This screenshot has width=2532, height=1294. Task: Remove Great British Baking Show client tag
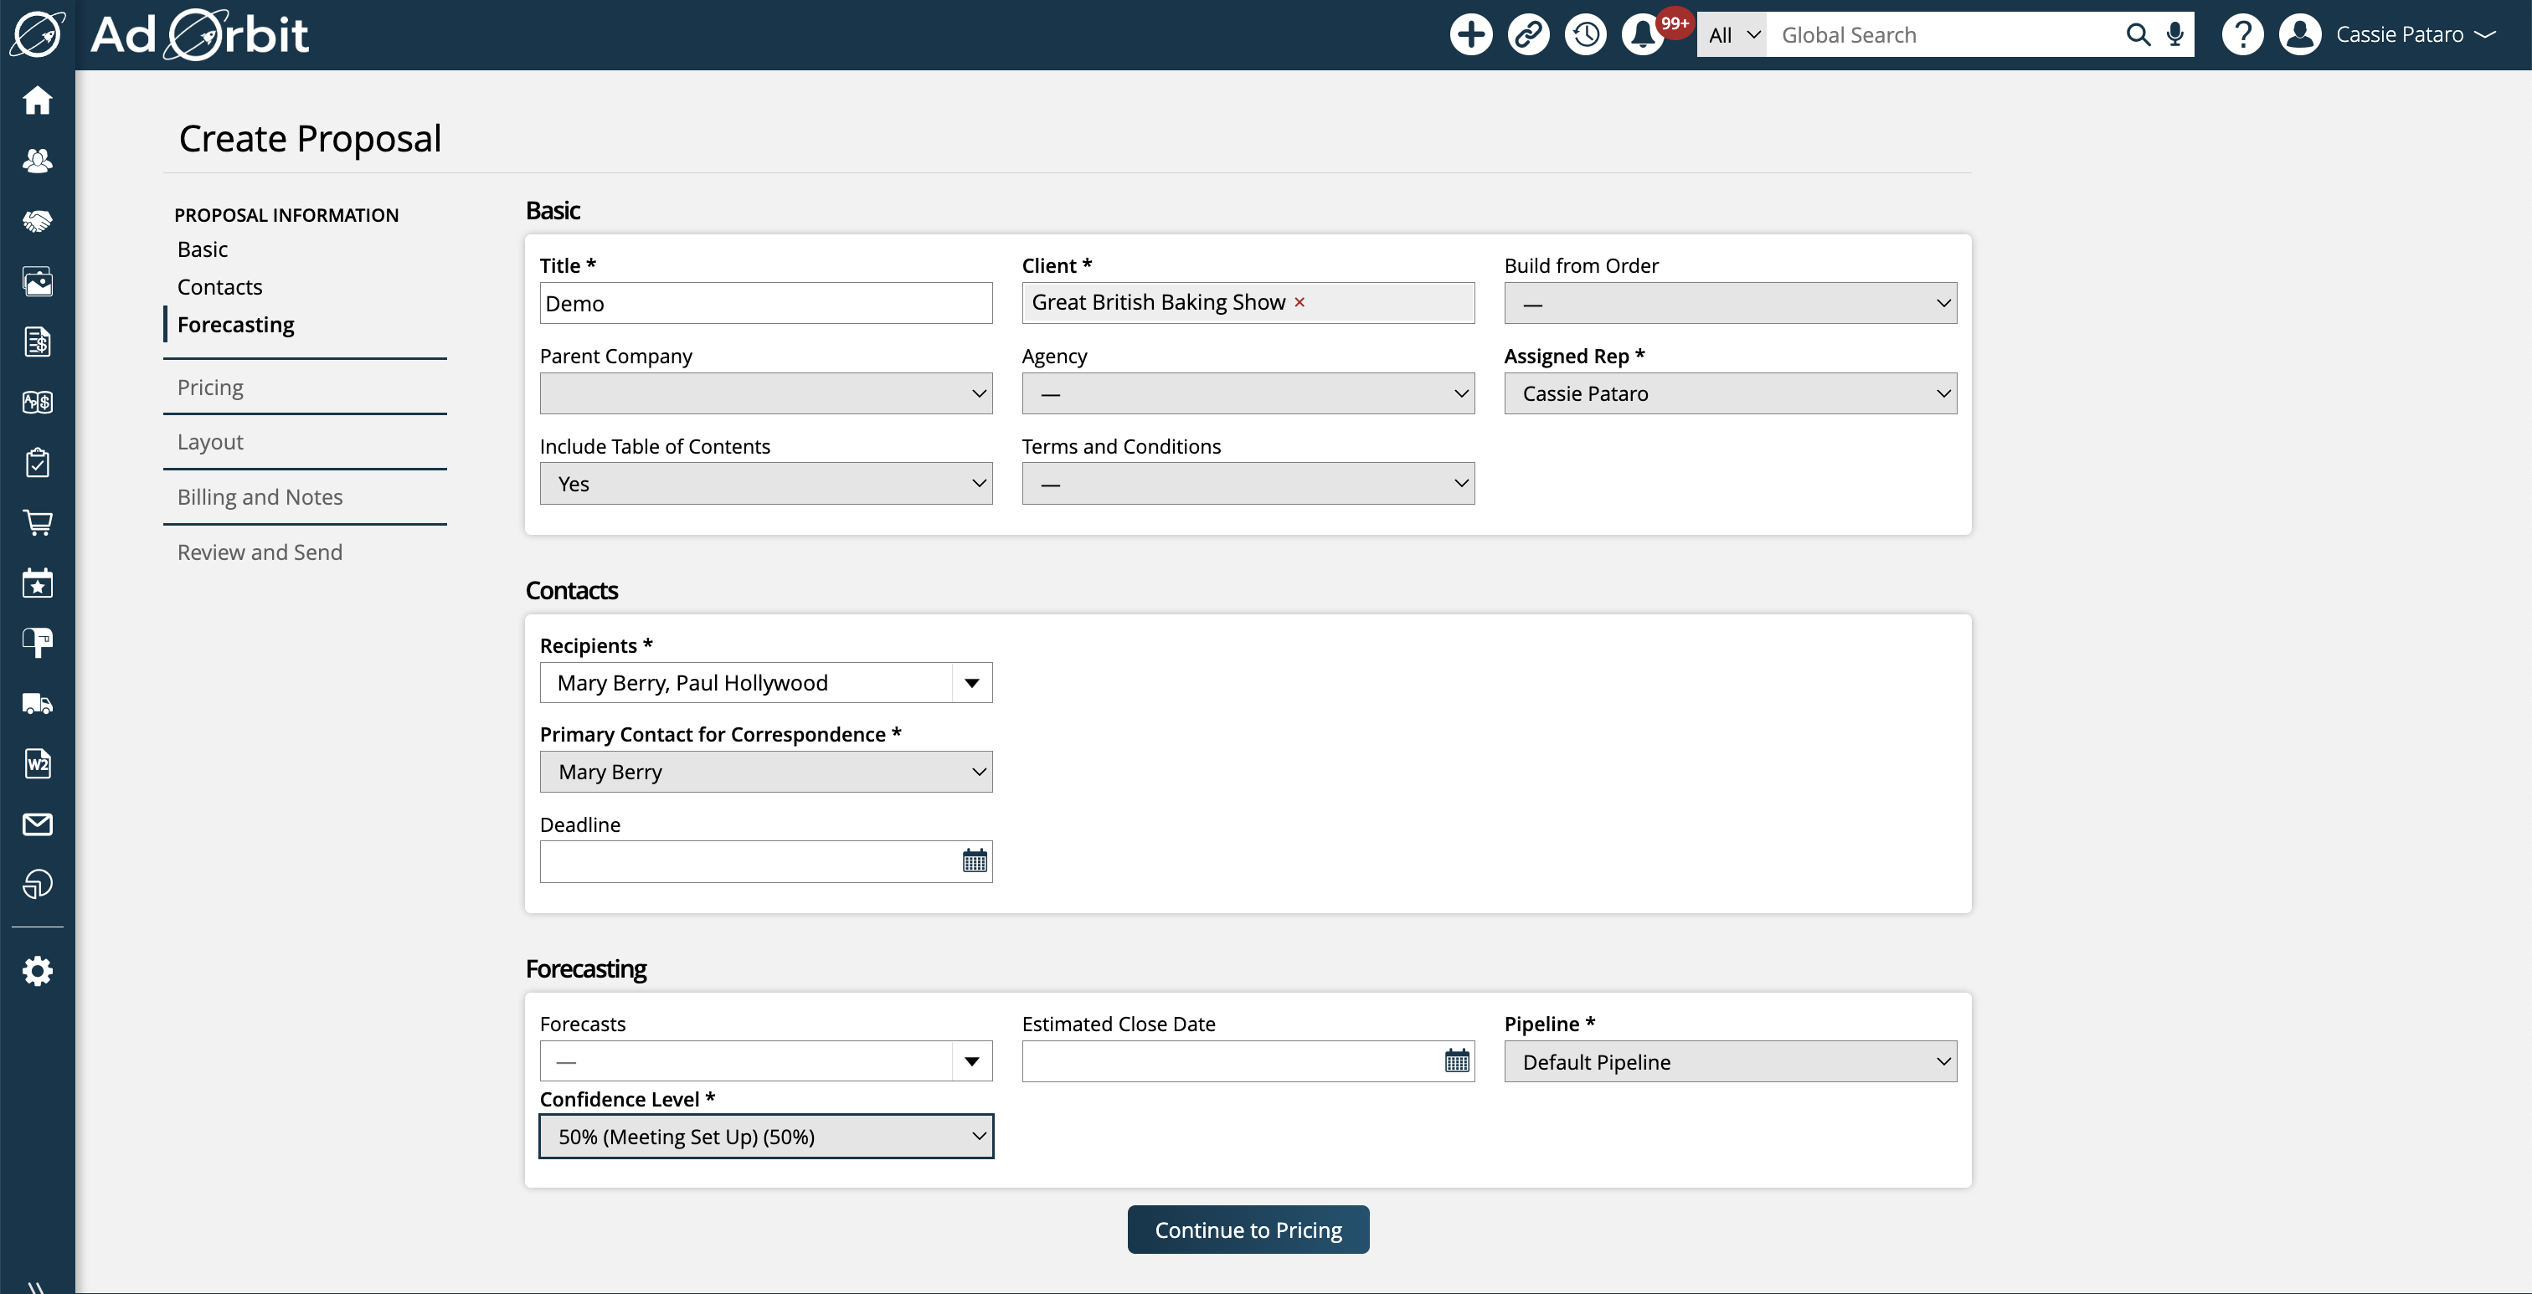[1299, 303]
